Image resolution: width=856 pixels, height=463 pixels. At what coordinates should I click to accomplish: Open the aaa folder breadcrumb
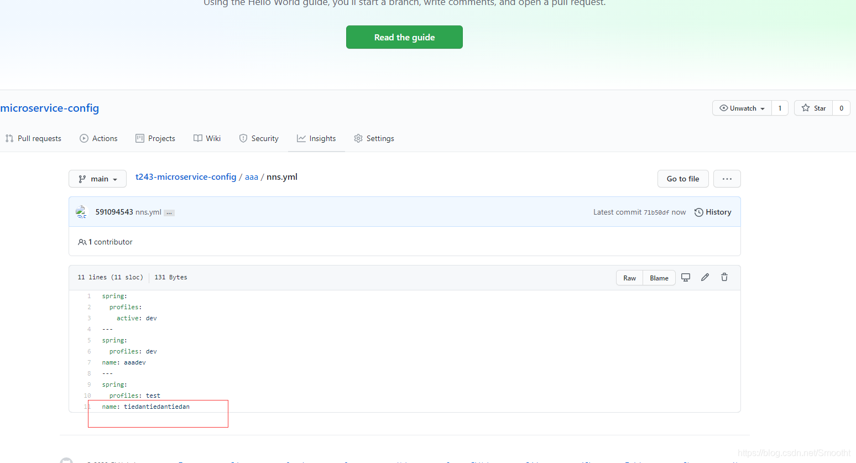coord(252,177)
